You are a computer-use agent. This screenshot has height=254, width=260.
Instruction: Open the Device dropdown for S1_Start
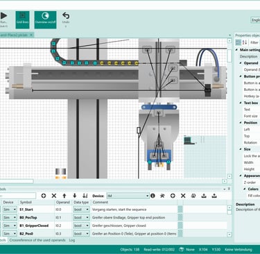point(15,210)
